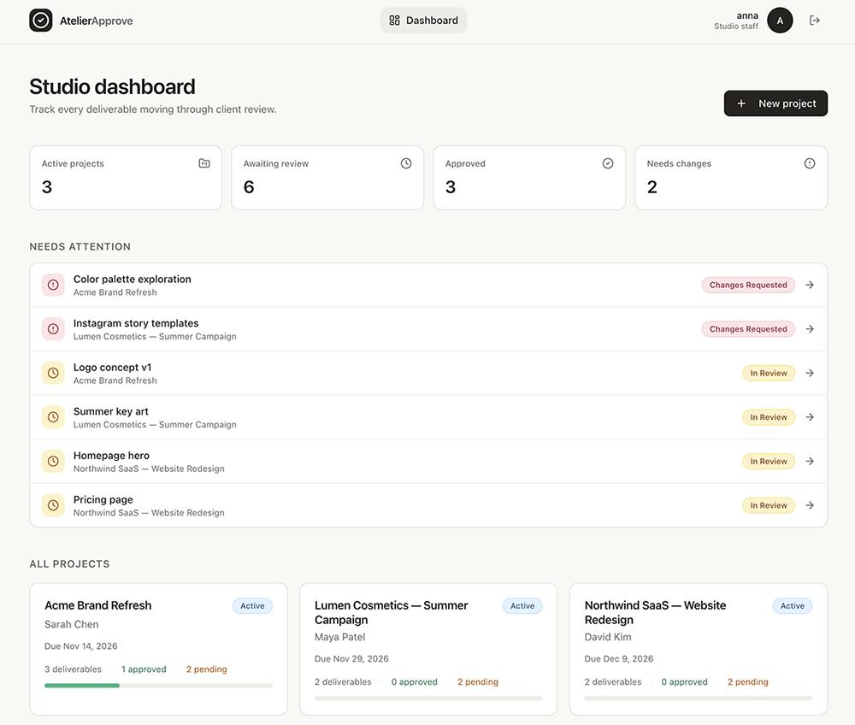855x725 pixels.
Task: Click In Review badge on Pricing page
Action: click(x=769, y=505)
